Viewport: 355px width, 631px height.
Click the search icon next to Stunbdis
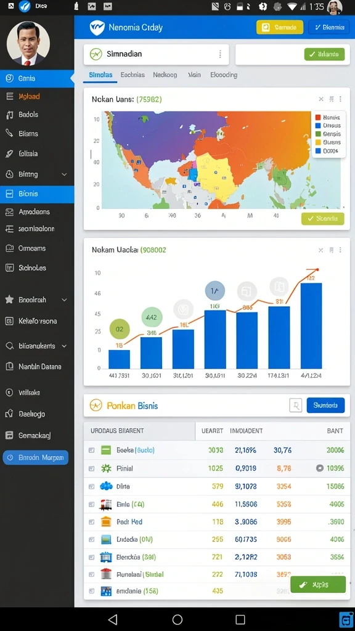pos(295,405)
